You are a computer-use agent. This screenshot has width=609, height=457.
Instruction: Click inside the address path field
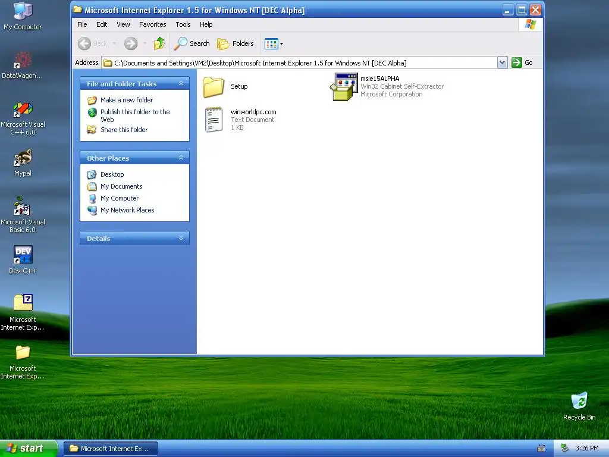pyautogui.click(x=300, y=63)
